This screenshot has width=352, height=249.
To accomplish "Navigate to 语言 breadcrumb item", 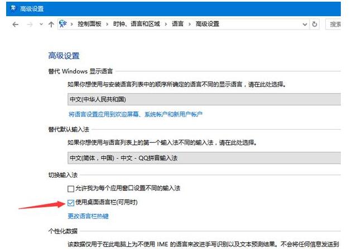I will point(177,24).
